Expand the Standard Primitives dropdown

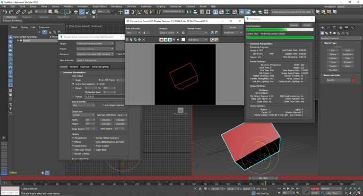pyautogui.click(x=341, y=38)
